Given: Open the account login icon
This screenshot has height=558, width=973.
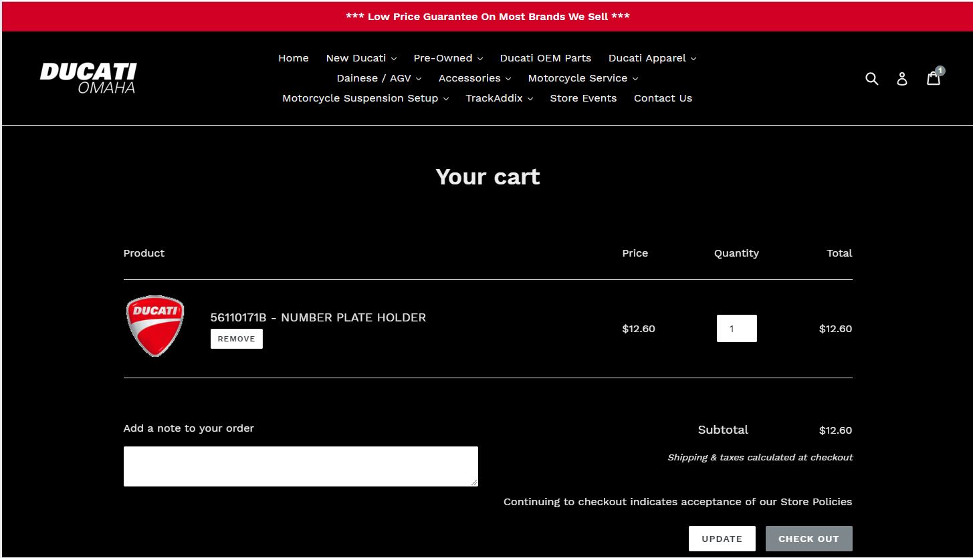Looking at the screenshot, I should click(x=902, y=79).
